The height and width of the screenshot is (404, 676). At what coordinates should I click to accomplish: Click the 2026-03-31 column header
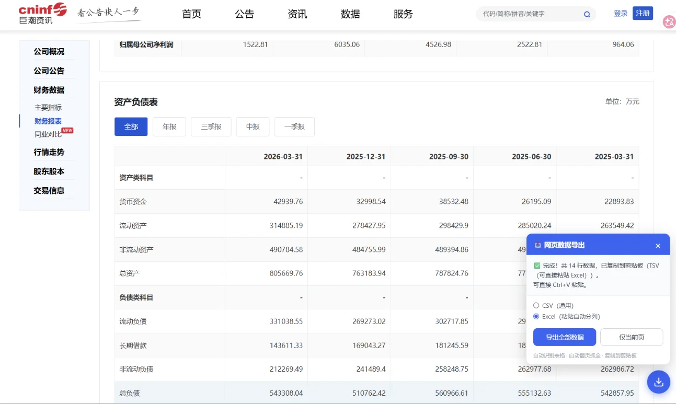click(x=283, y=157)
